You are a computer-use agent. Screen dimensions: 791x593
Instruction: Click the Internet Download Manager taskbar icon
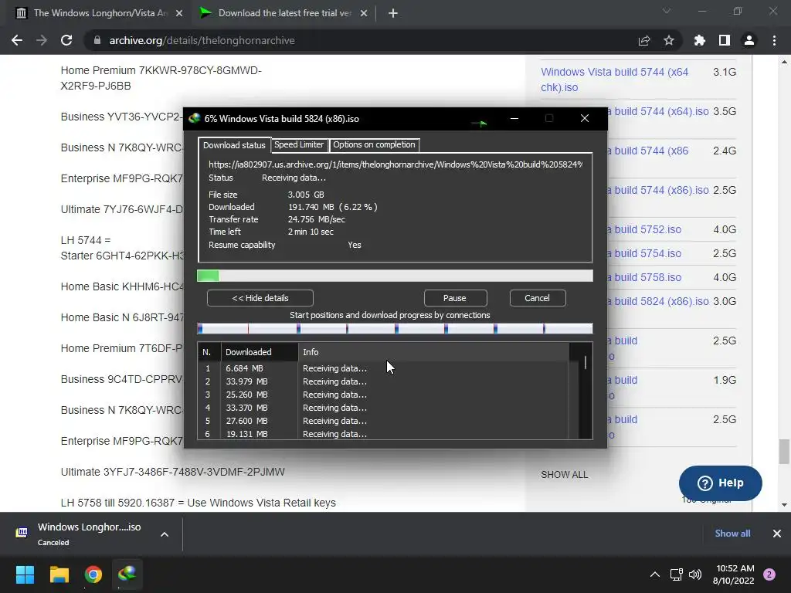click(x=127, y=574)
